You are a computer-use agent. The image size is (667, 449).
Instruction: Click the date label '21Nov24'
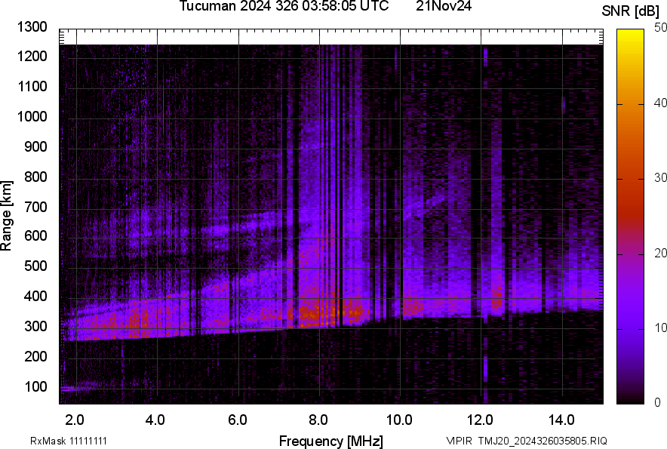[x=444, y=6]
